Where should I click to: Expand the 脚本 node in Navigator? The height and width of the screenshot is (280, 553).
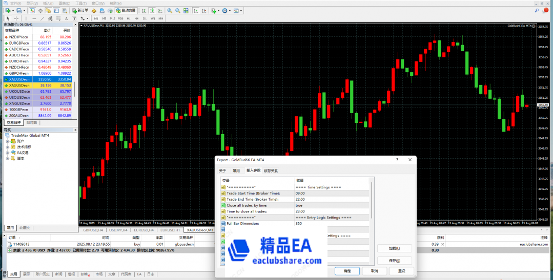click(x=7, y=159)
